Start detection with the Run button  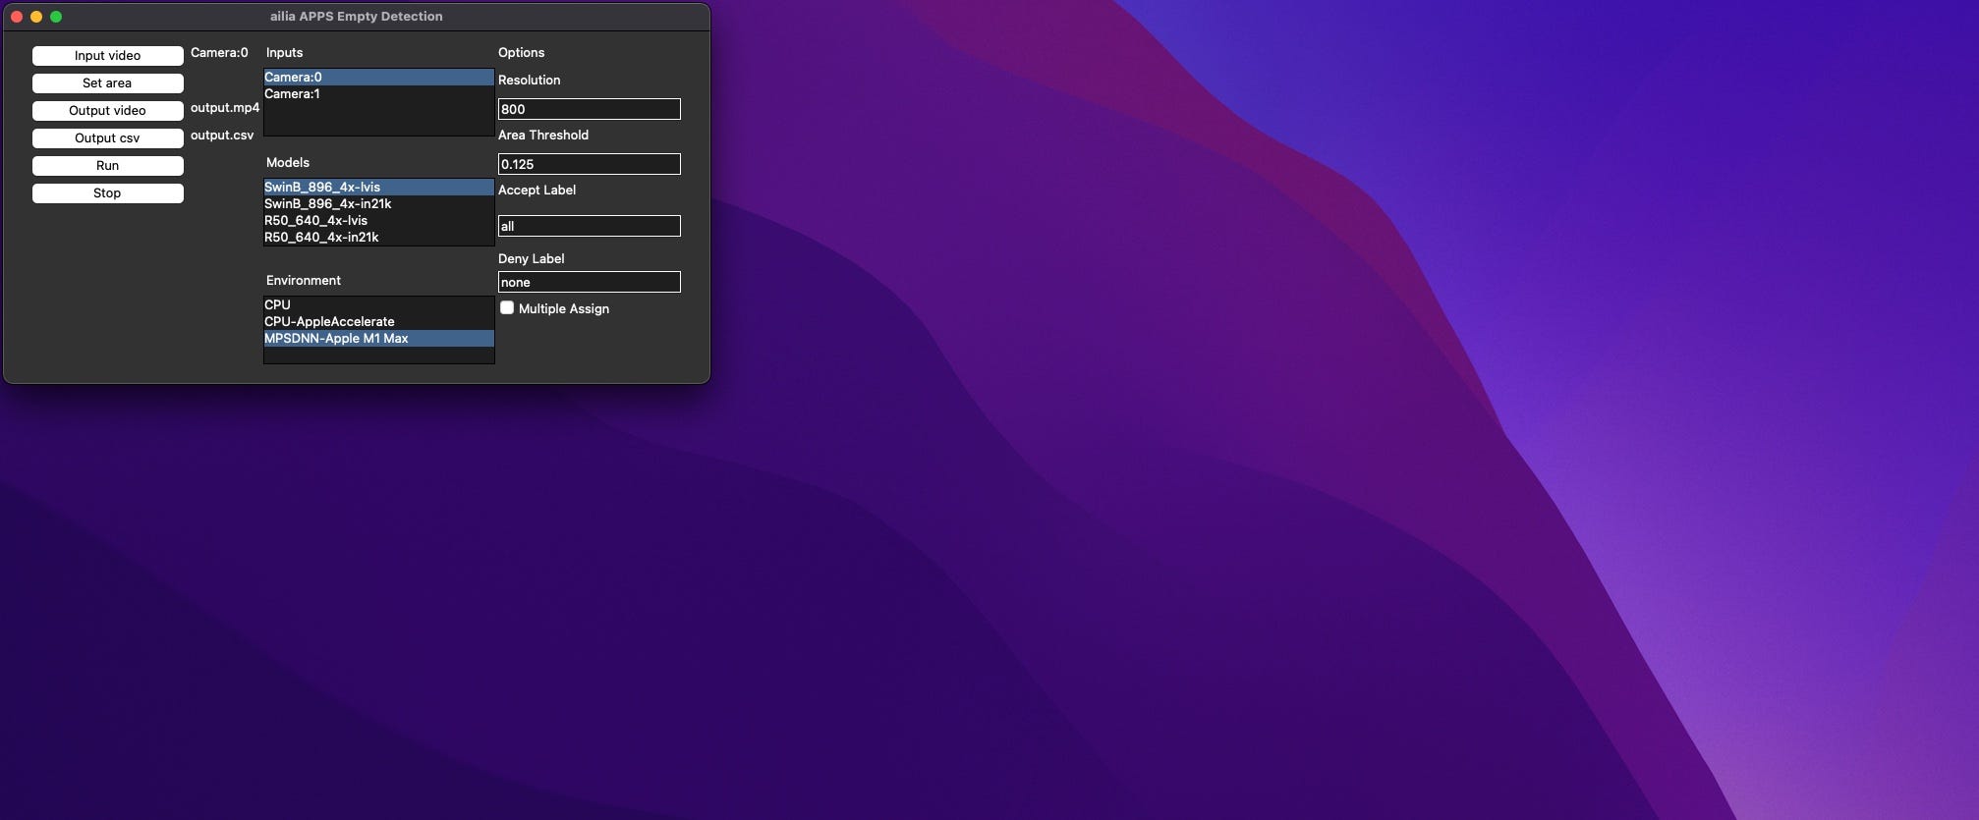click(107, 166)
